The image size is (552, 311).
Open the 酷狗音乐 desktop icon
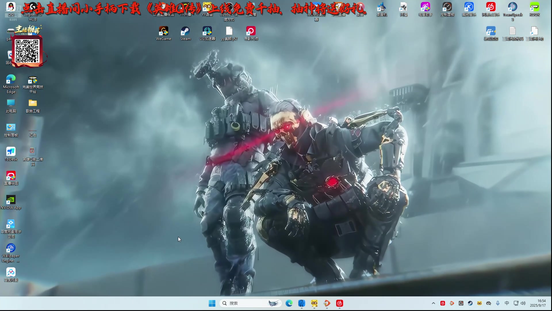469,10
